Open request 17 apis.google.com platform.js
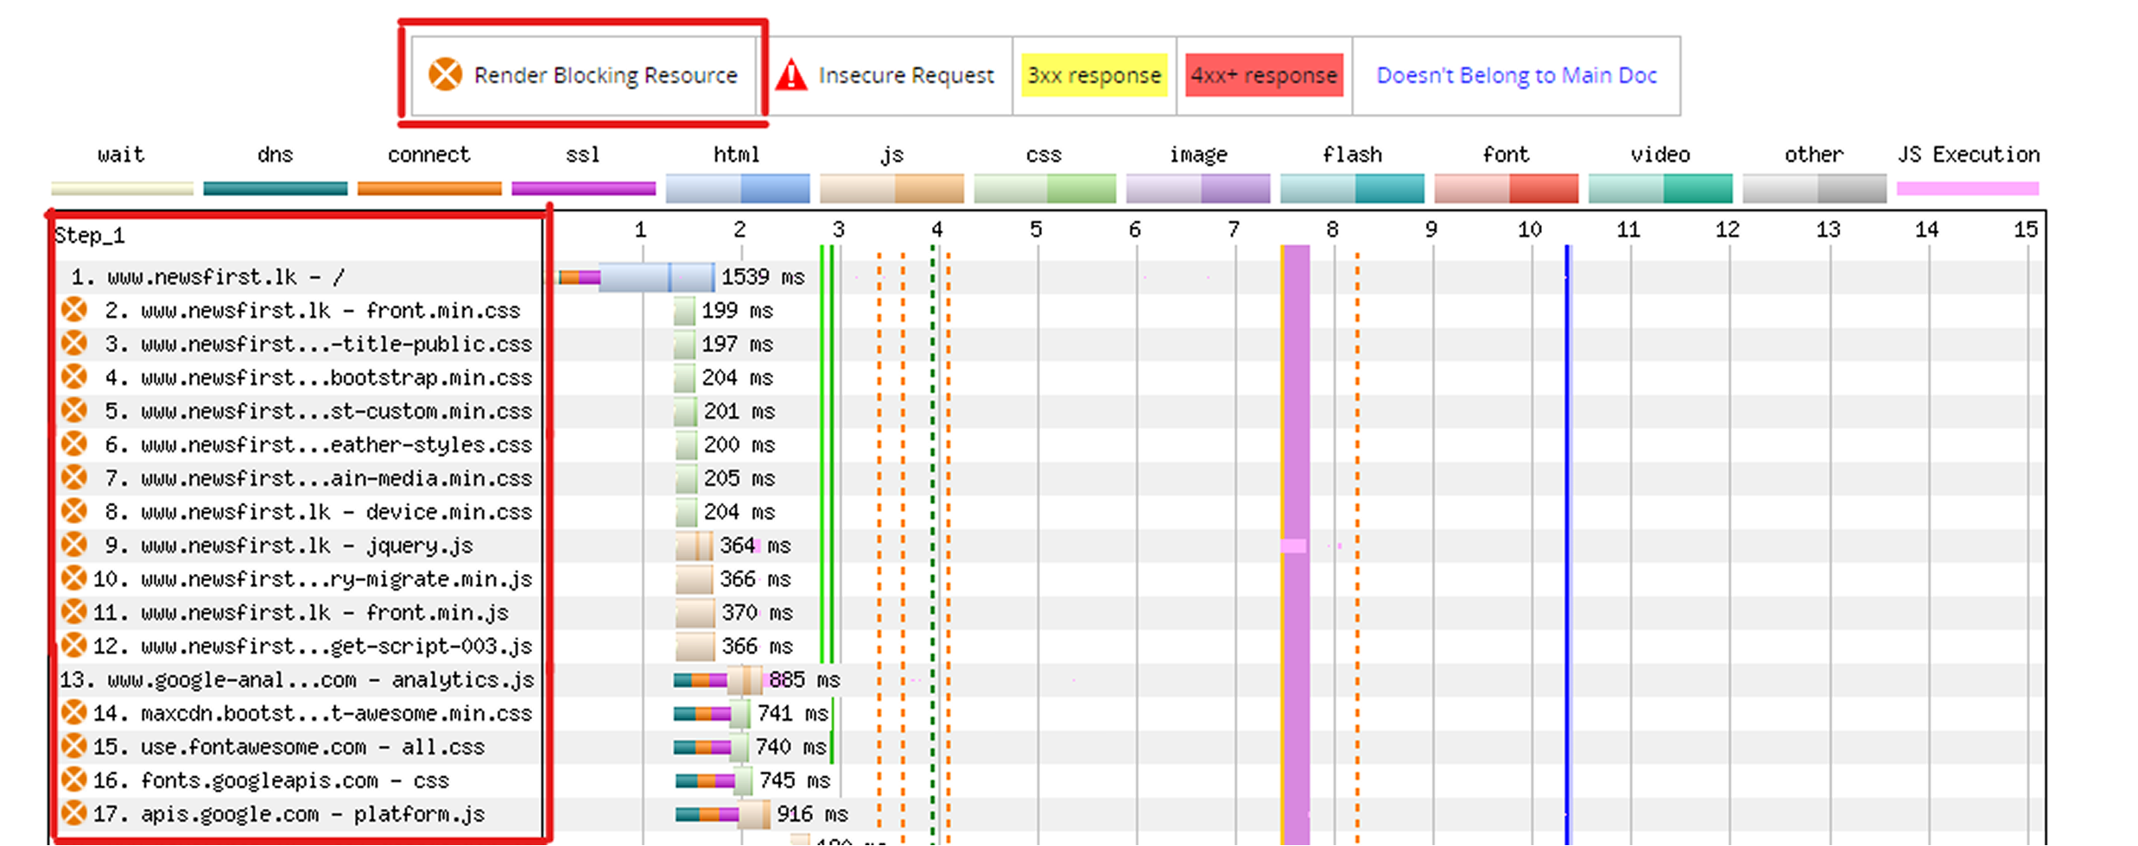Screen dimensions: 2138x846 289,815
